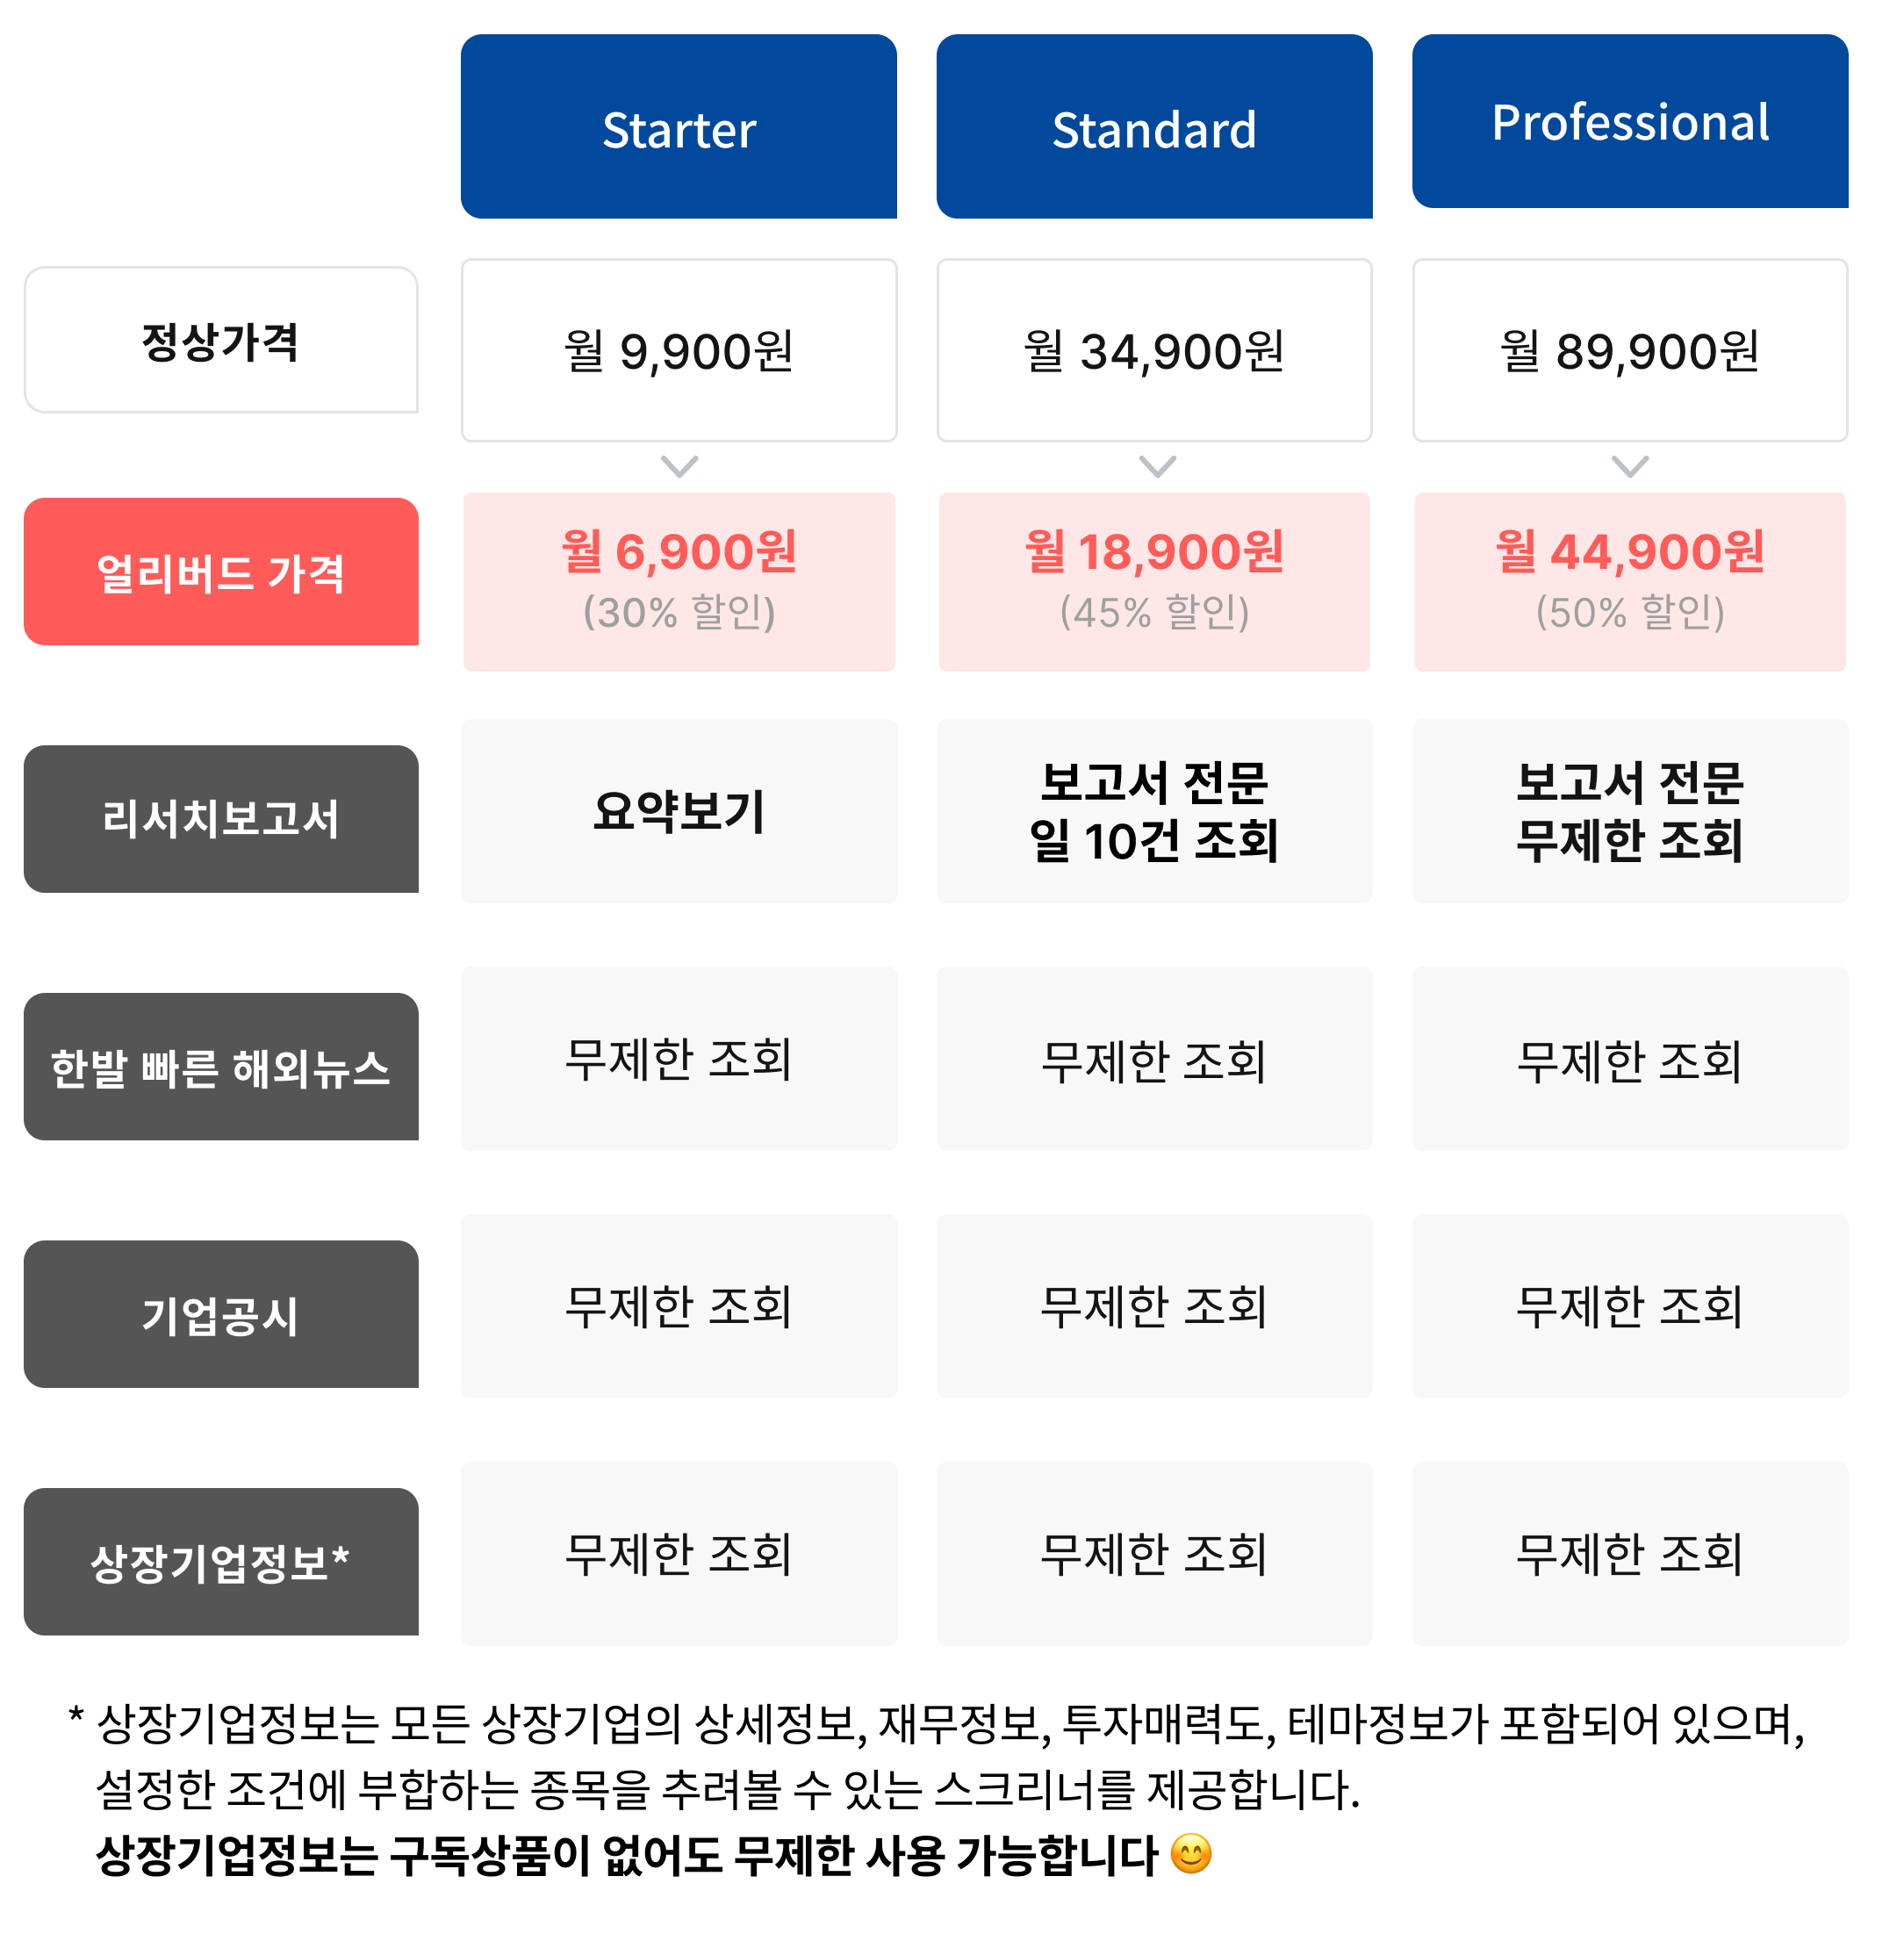
Task: Pick the 월 6,900원 early-bird price box
Action: [679, 581]
